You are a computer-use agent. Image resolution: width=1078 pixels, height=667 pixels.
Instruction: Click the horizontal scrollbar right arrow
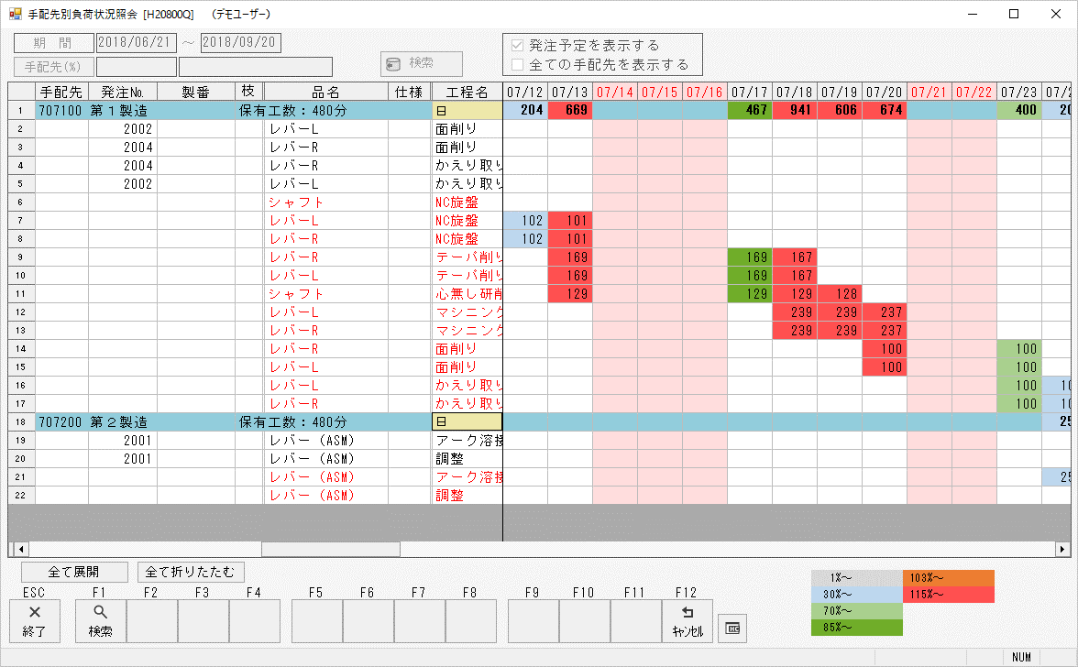point(1063,550)
